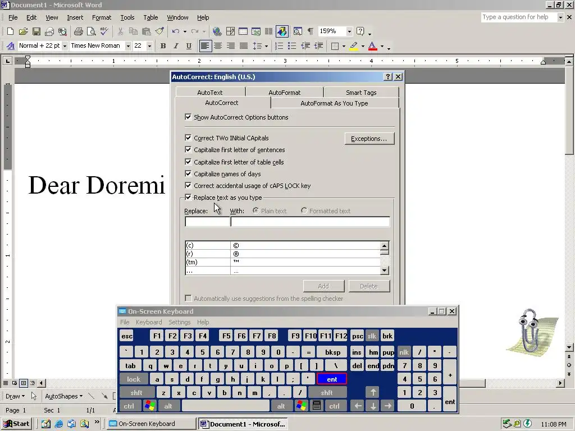Center align the text

pos(218,46)
